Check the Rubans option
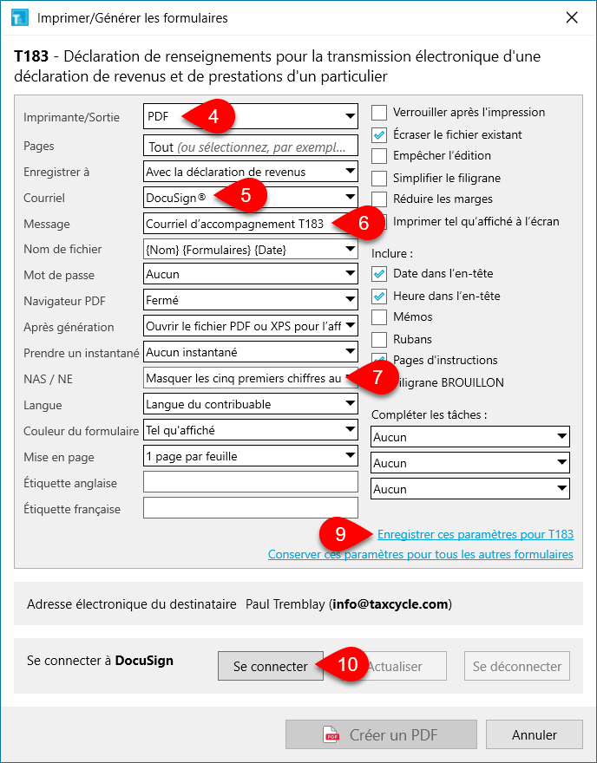The image size is (597, 763). (379, 339)
